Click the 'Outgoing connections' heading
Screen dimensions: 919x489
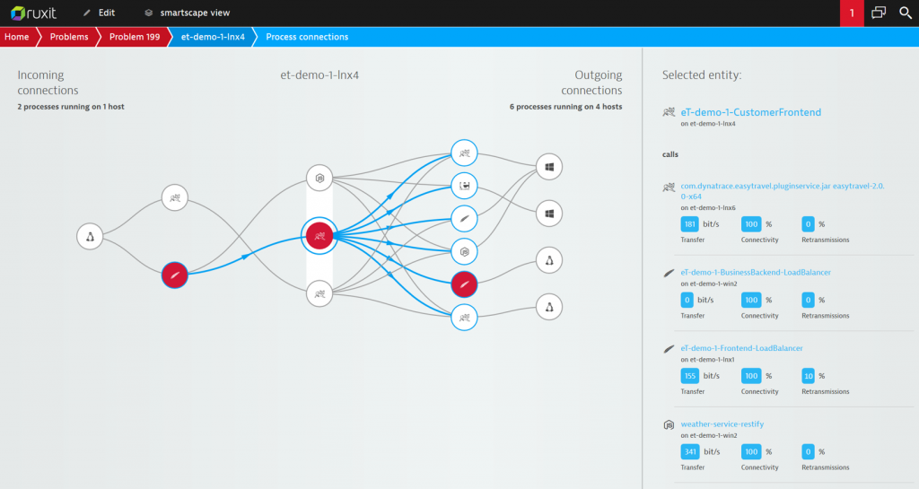(591, 83)
